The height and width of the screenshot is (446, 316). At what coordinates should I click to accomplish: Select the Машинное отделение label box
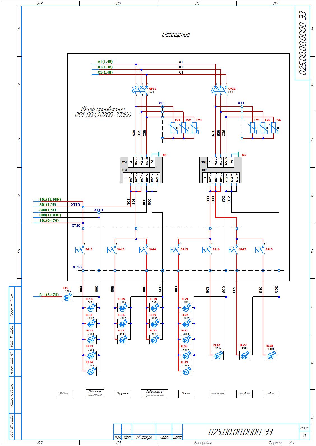(x=94, y=393)
